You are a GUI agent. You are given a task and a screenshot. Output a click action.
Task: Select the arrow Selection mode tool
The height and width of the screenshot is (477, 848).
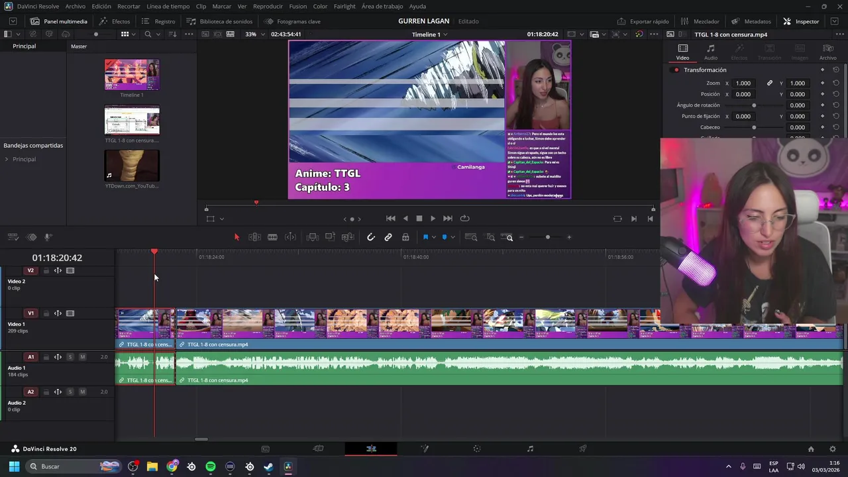pos(237,237)
